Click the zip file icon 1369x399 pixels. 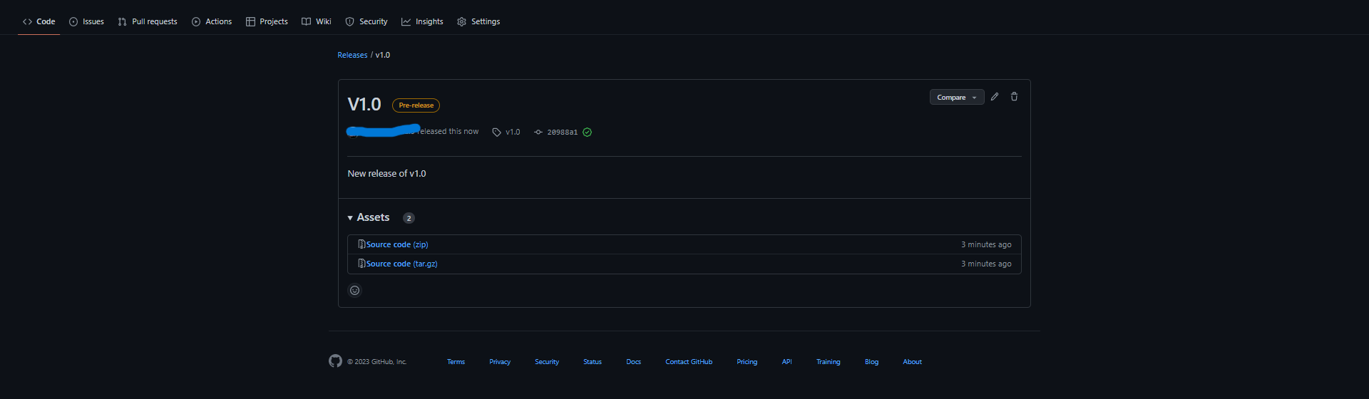tap(362, 244)
